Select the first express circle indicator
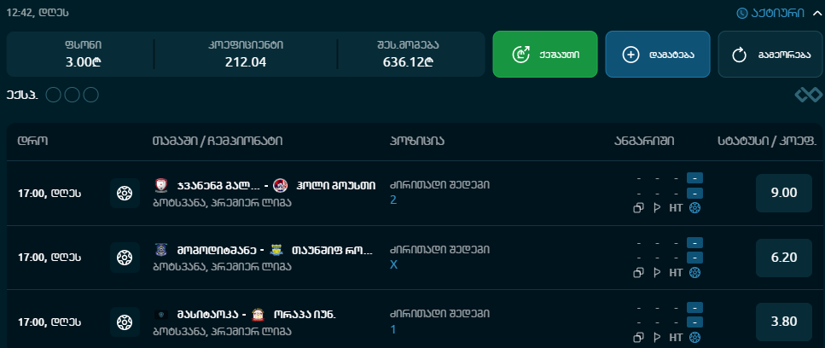The height and width of the screenshot is (348, 825). pyautogui.click(x=53, y=96)
